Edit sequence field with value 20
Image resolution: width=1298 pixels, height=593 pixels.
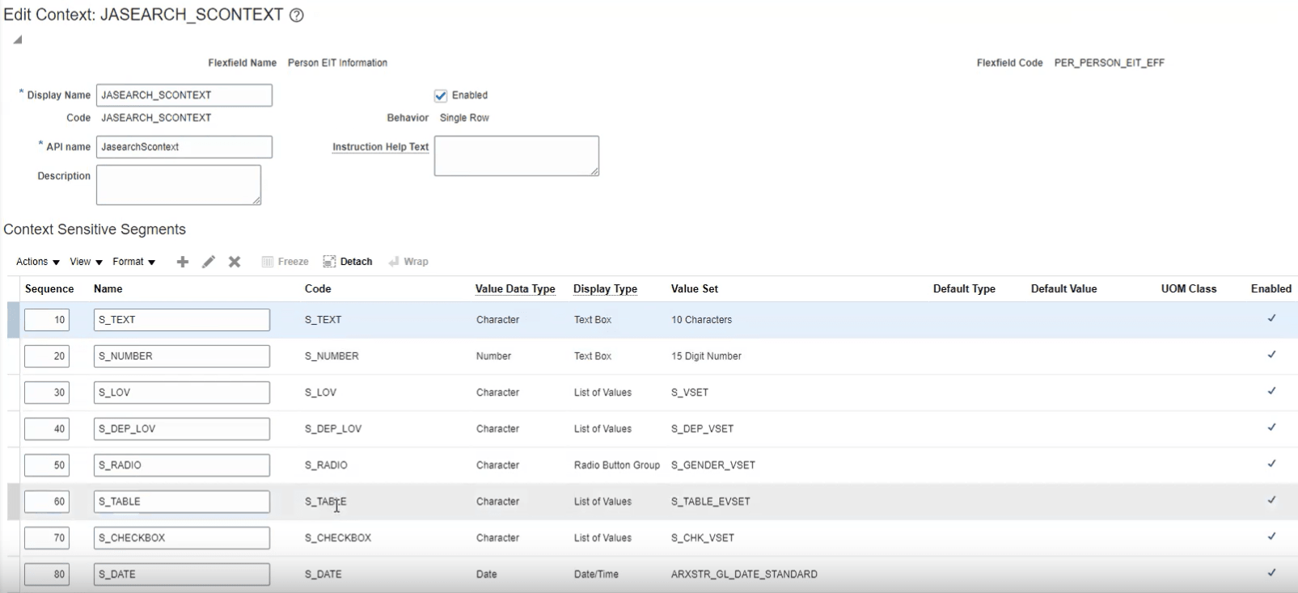(x=47, y=356)
